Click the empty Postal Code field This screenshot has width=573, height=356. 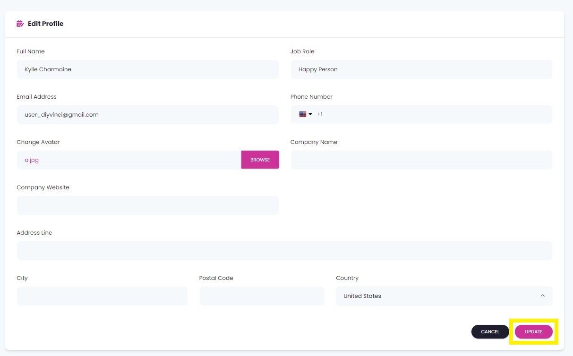point(262,296)
